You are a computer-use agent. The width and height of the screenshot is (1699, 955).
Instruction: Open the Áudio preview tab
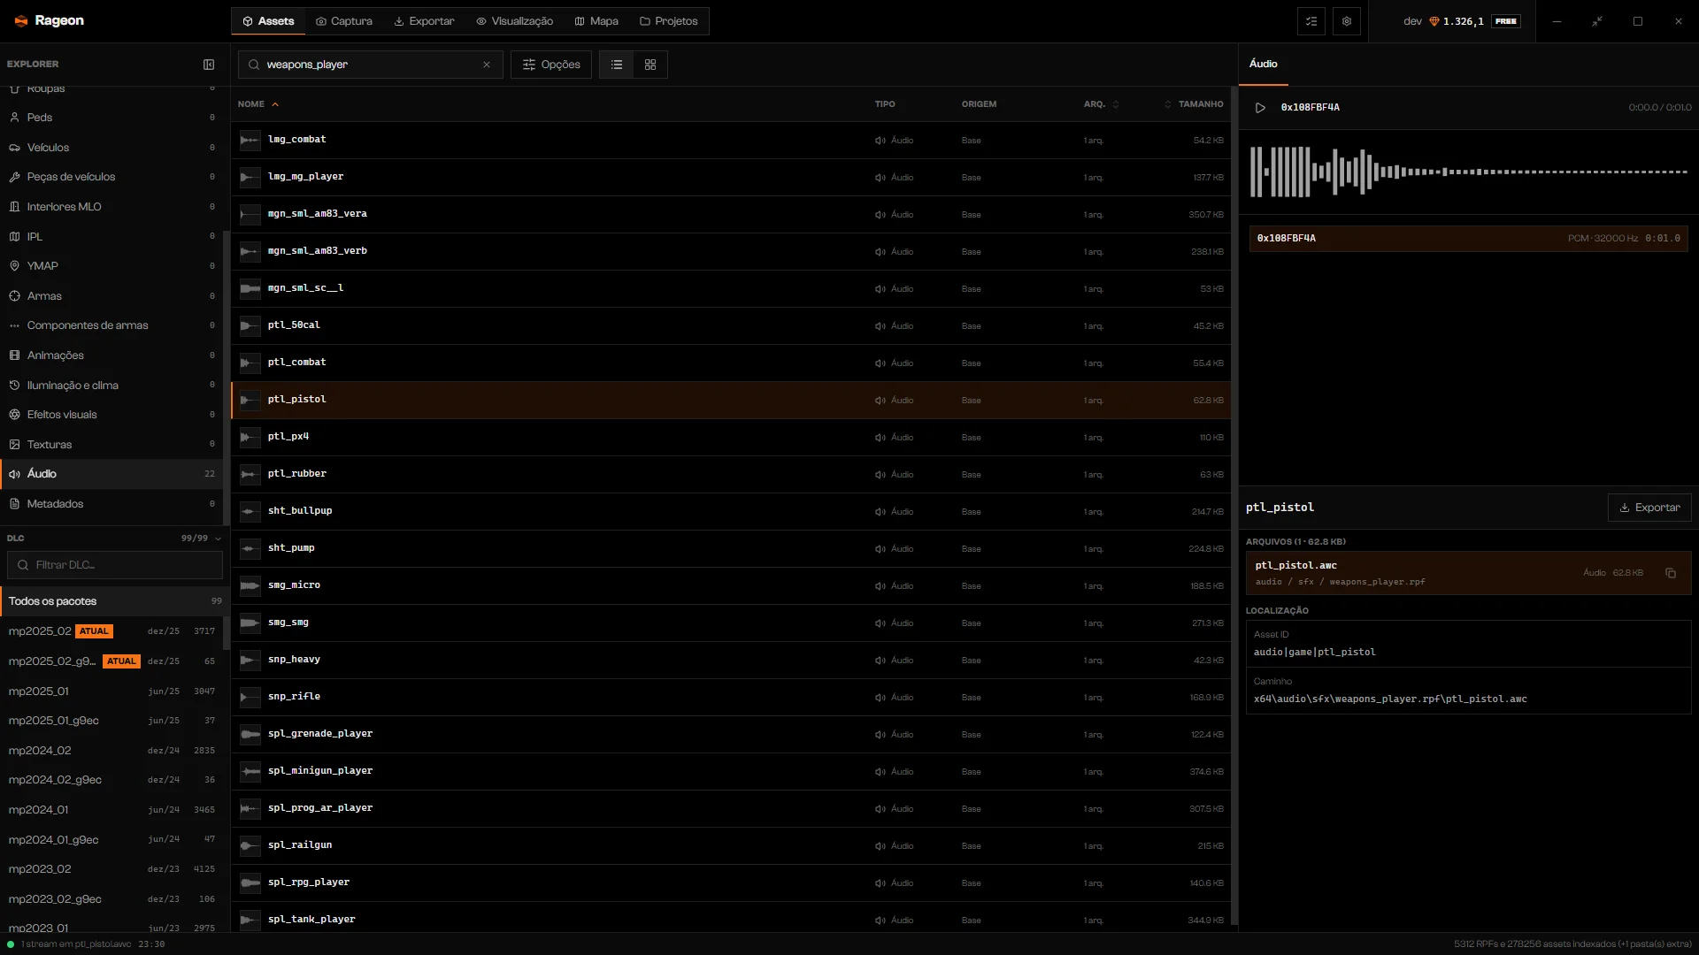coord(1263,64)
